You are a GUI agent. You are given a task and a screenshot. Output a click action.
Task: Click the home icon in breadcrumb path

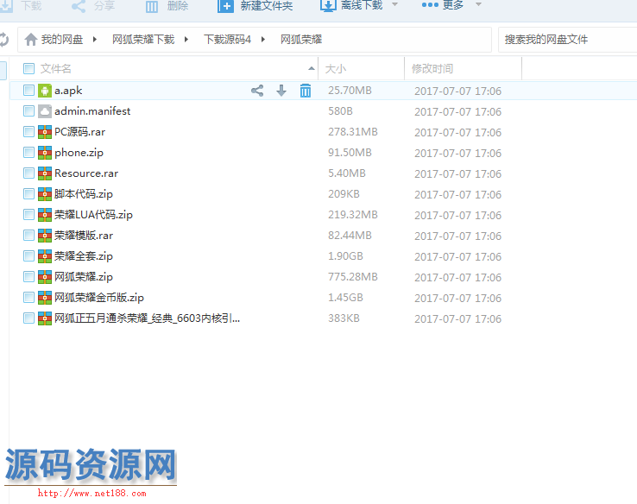point(31,40)
